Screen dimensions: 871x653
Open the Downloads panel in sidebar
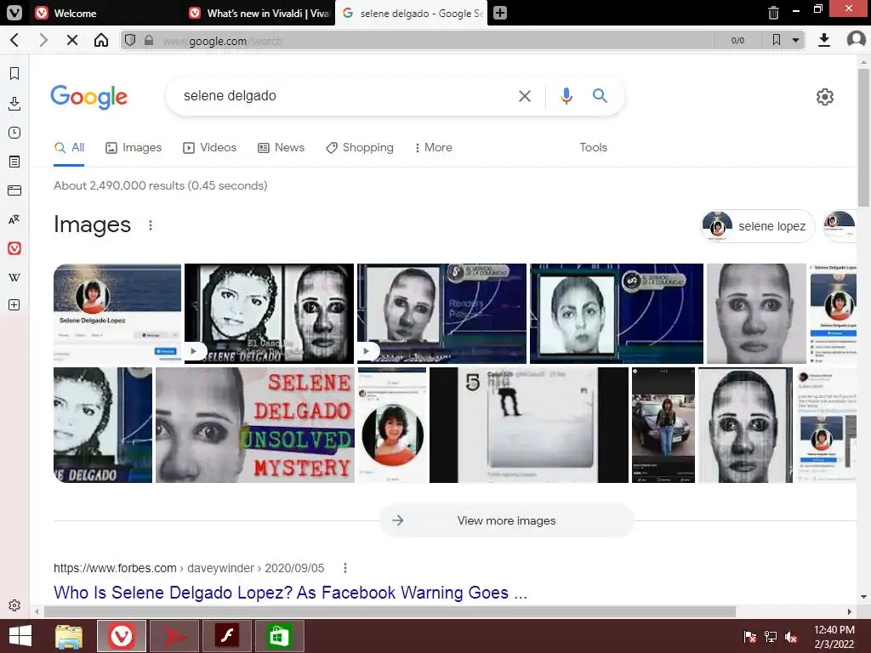point(14,103)
